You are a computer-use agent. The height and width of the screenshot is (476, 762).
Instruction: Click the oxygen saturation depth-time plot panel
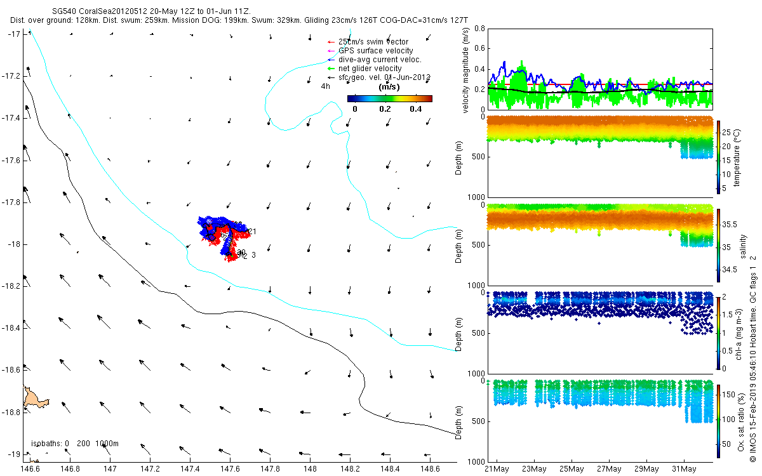[599, 420]
